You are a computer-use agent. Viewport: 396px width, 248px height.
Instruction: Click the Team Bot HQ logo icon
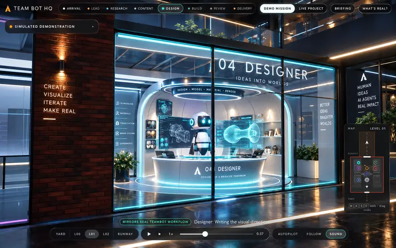pyautogui.click(x=8, y=8)
